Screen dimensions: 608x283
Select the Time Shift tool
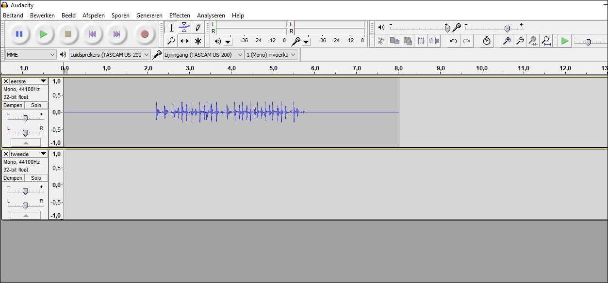[x=184, y=41]
